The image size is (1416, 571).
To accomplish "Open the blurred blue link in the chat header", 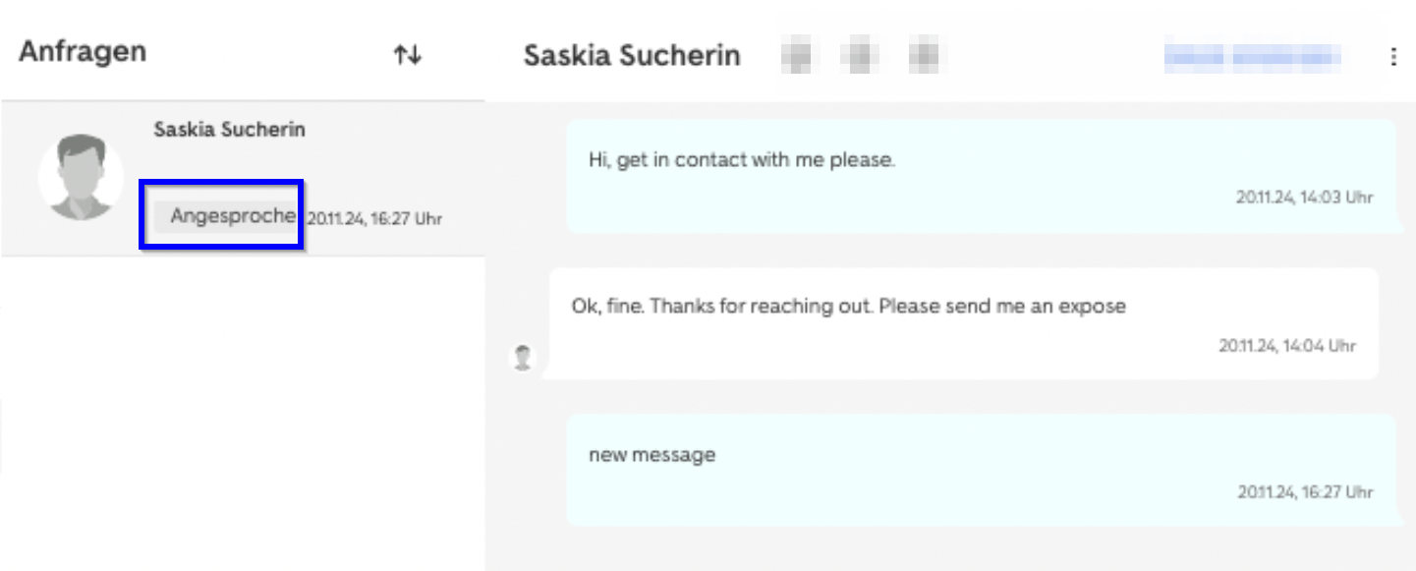I will [1255, 57].
